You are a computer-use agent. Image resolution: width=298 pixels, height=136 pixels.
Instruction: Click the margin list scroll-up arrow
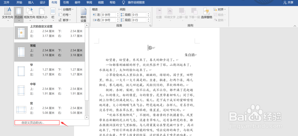[87, 25]
